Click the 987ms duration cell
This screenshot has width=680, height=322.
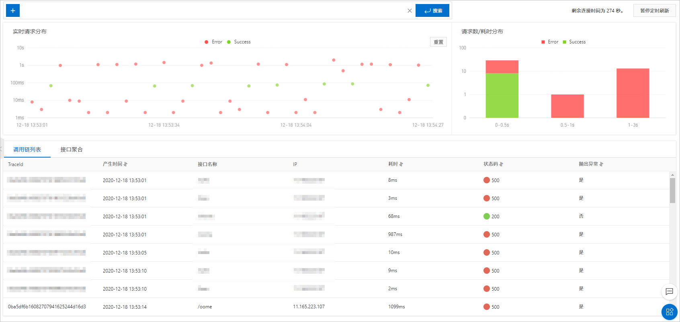pos(395,234)
